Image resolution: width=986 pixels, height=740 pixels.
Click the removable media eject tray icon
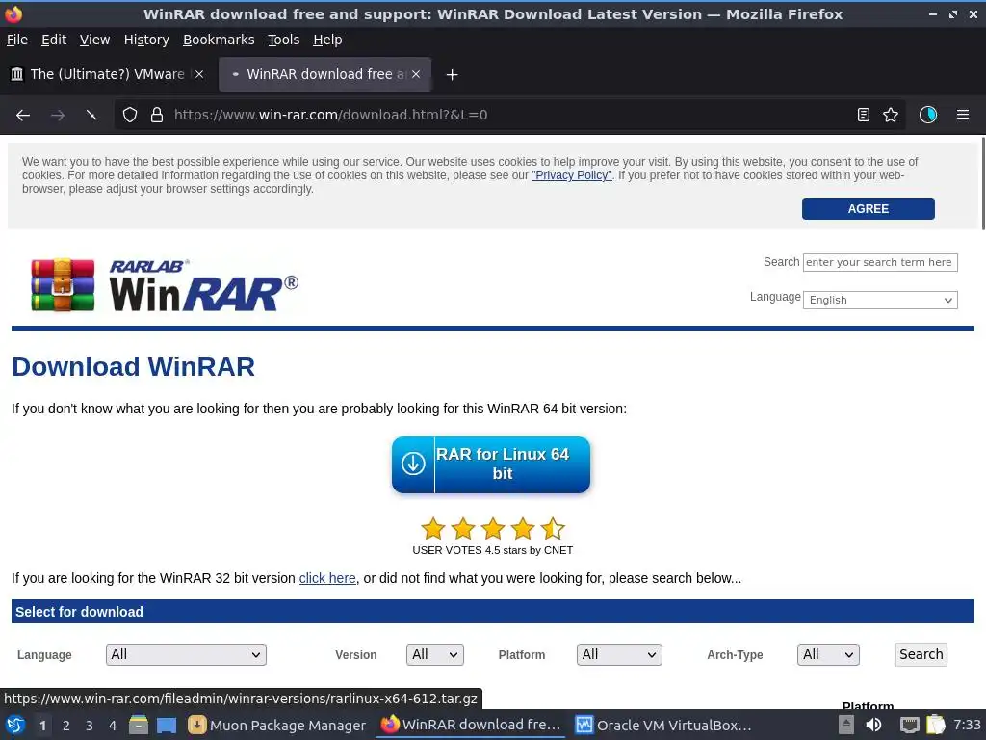click(x=846, y=725)
